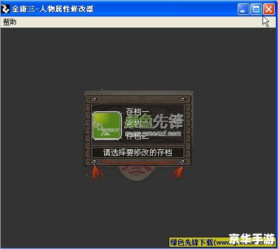Select save slot 存档一
278x249 pixels.
(x=137, y=111)
